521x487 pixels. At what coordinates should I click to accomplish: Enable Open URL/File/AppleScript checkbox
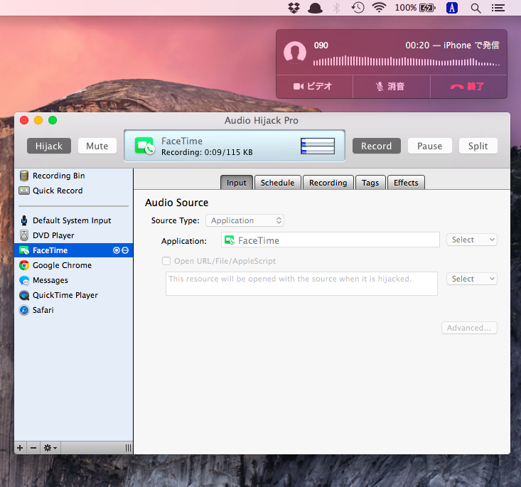[x=166, y=261]
